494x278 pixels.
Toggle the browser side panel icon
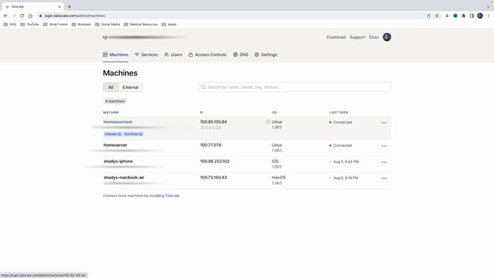pyautogui.click(x=472, y=15)
